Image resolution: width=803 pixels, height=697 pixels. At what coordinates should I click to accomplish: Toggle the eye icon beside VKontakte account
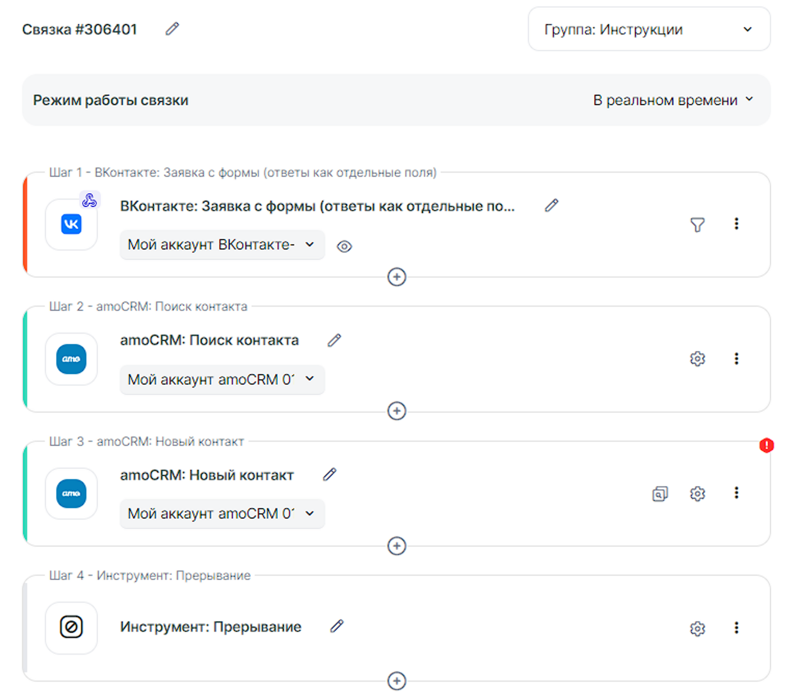(x=344, y=246)
